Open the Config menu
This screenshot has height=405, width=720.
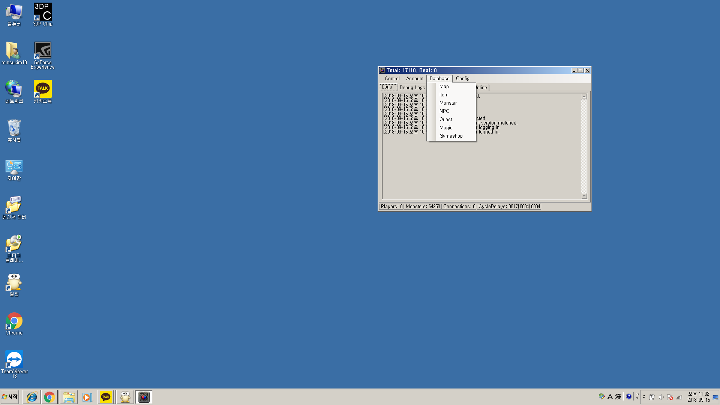(x=462, y=79)
